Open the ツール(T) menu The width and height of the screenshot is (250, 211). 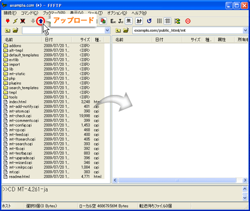tap(95, 13)
